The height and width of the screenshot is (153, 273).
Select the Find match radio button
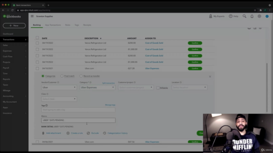point(62,76)
